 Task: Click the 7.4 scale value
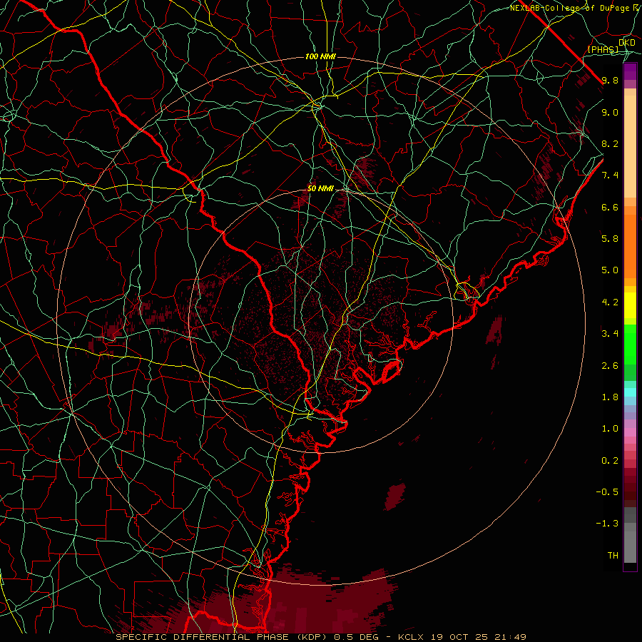pyautogui.click(x=610, y=175)
